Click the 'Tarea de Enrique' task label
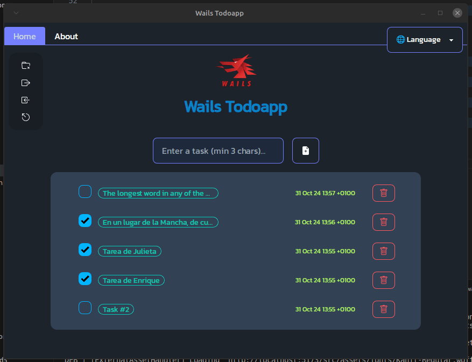This screenshot has height=362, width=472. (x=131, y=280)
